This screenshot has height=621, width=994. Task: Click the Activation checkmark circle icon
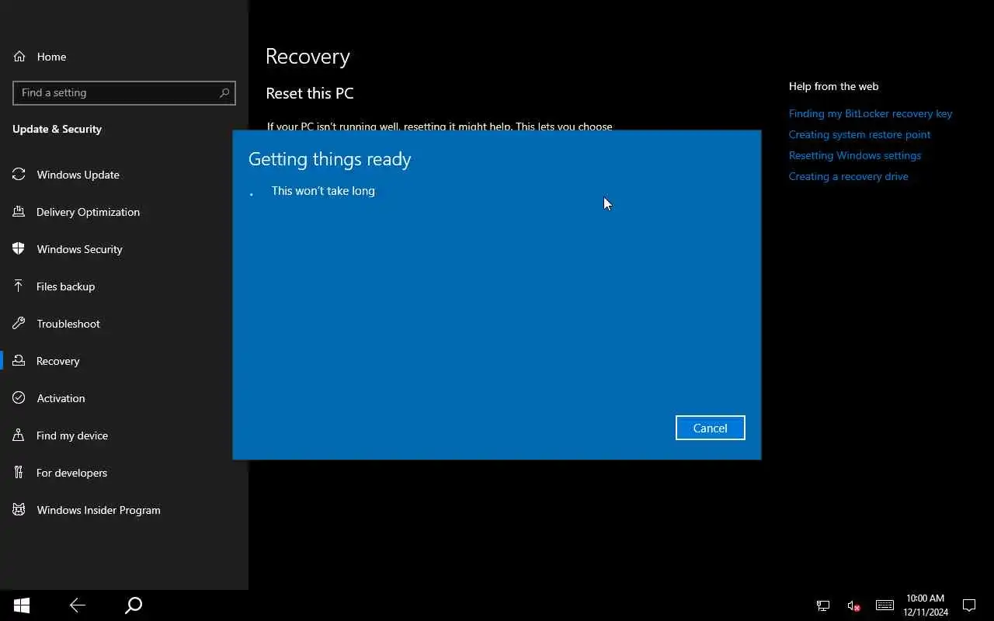pyautogui.click(x=19, y=398)
